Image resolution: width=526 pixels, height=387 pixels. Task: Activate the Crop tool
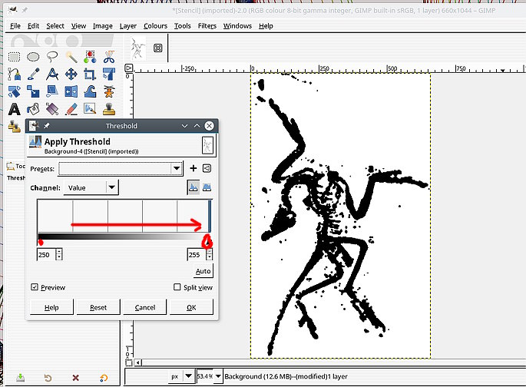click(90, 74)
